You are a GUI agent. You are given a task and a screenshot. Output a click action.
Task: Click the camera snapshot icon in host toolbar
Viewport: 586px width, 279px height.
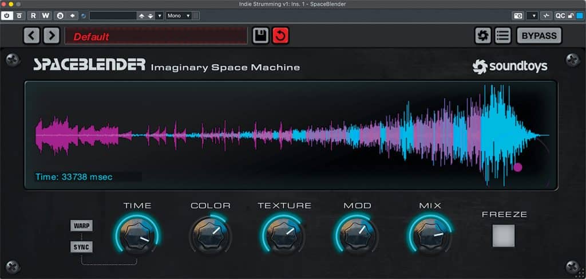point(518,15)
